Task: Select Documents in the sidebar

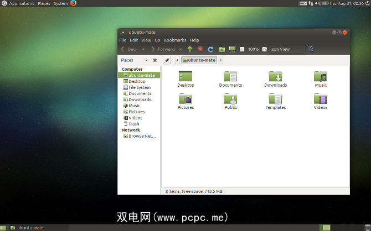Action: click(139, 93)
